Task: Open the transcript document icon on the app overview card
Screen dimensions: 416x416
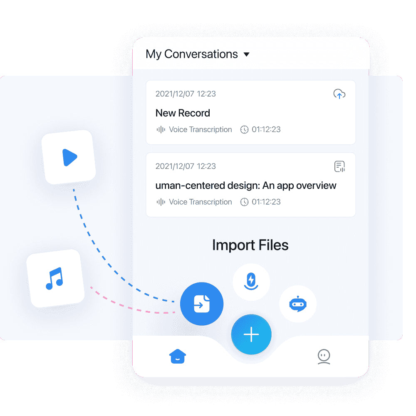Action: pyautogui.click(x=339, y=166)
